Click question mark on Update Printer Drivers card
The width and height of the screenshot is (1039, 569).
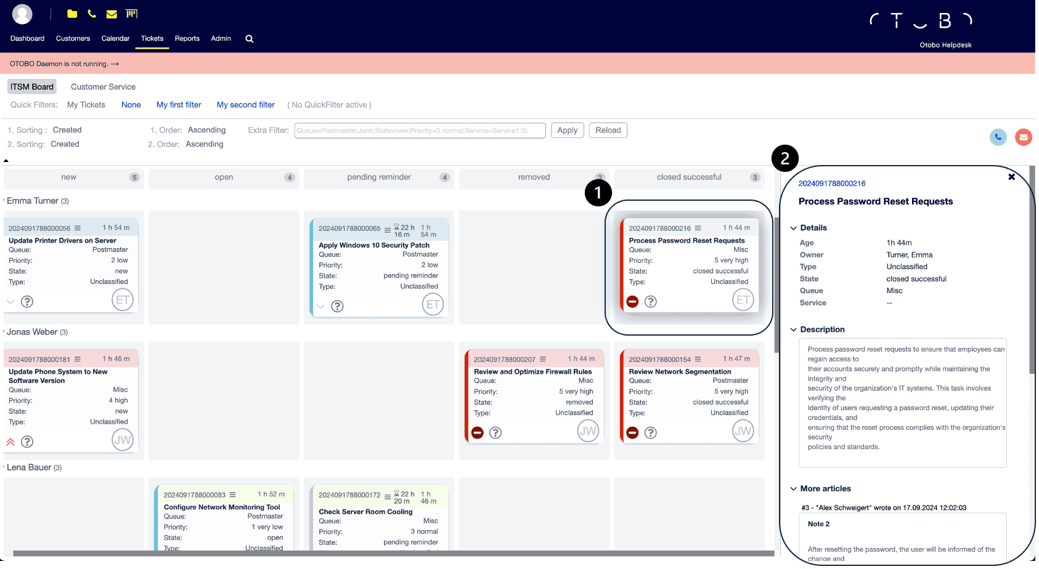[27, 302]
